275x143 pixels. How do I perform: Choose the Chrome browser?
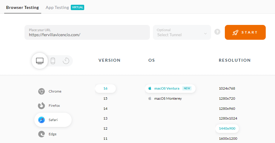(x=50, y=91)
